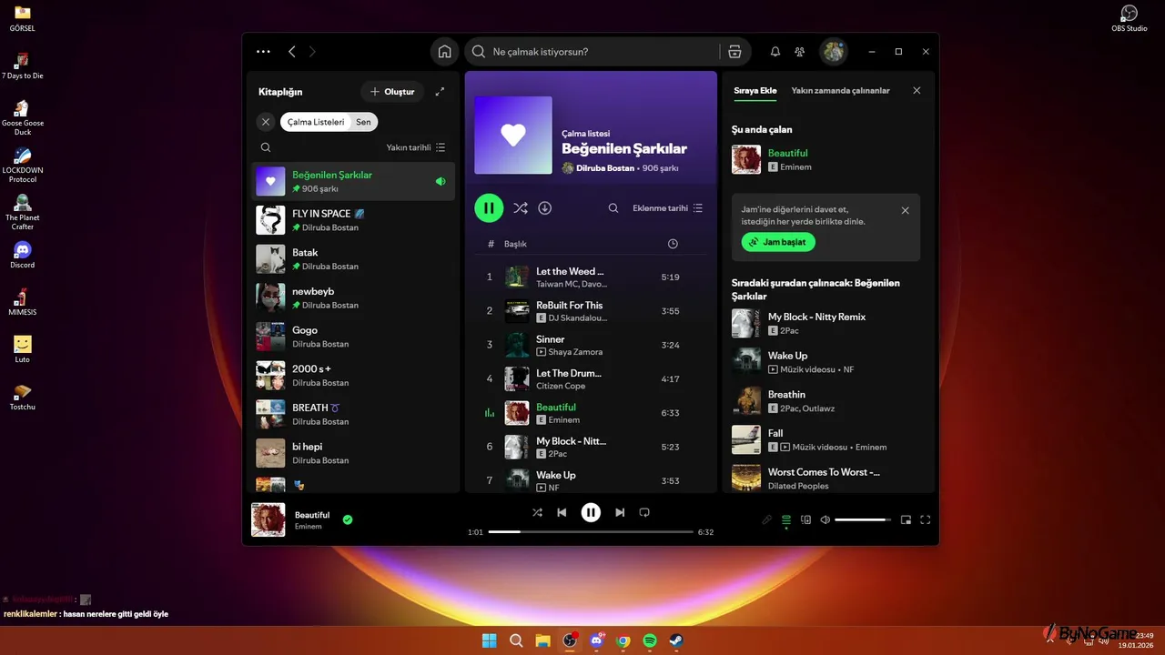This screenshot has height=655, width=1165.
Task: Enter fullscreen mode
Action: coord(926,519)
